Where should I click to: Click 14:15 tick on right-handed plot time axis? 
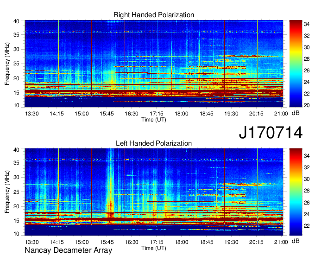point(57,114)
